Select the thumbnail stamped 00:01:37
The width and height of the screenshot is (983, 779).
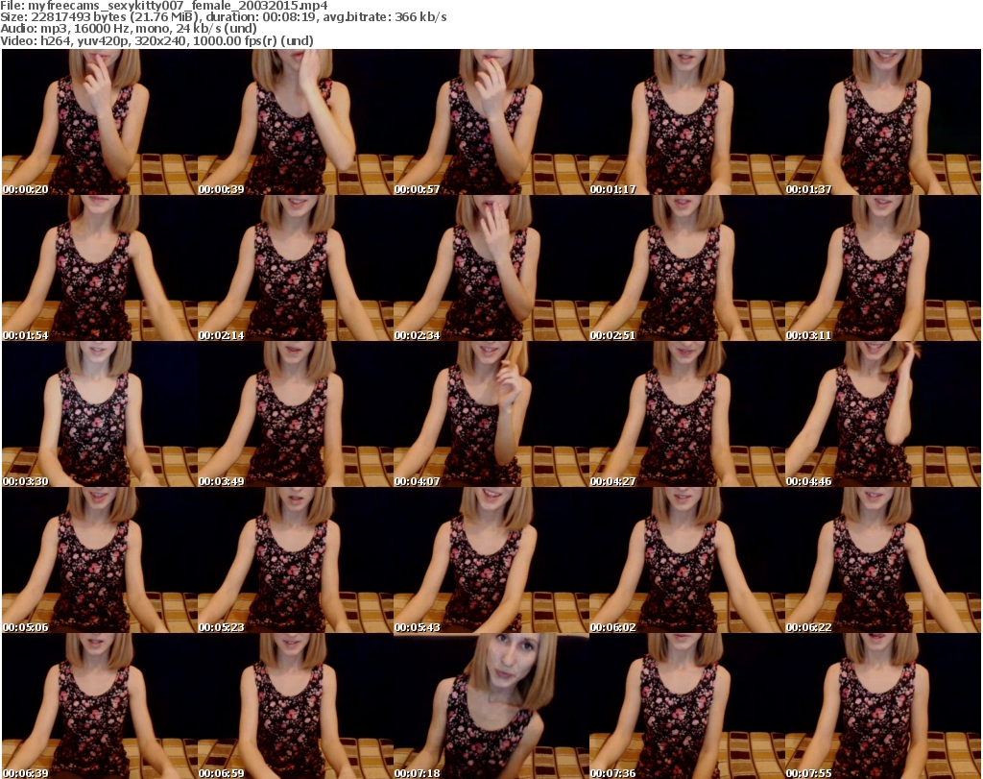882,122
